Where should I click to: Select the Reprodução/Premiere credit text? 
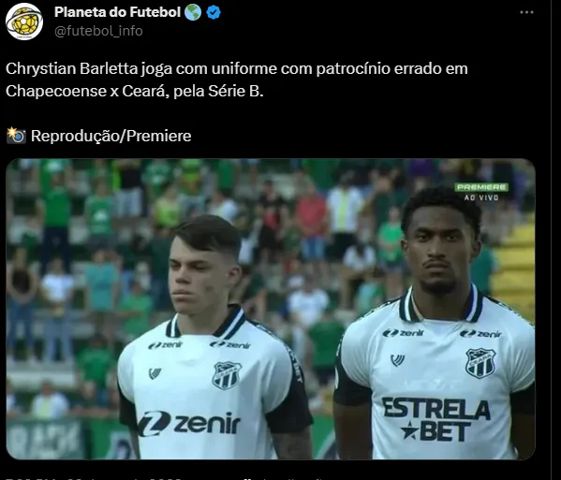(111, 136)
